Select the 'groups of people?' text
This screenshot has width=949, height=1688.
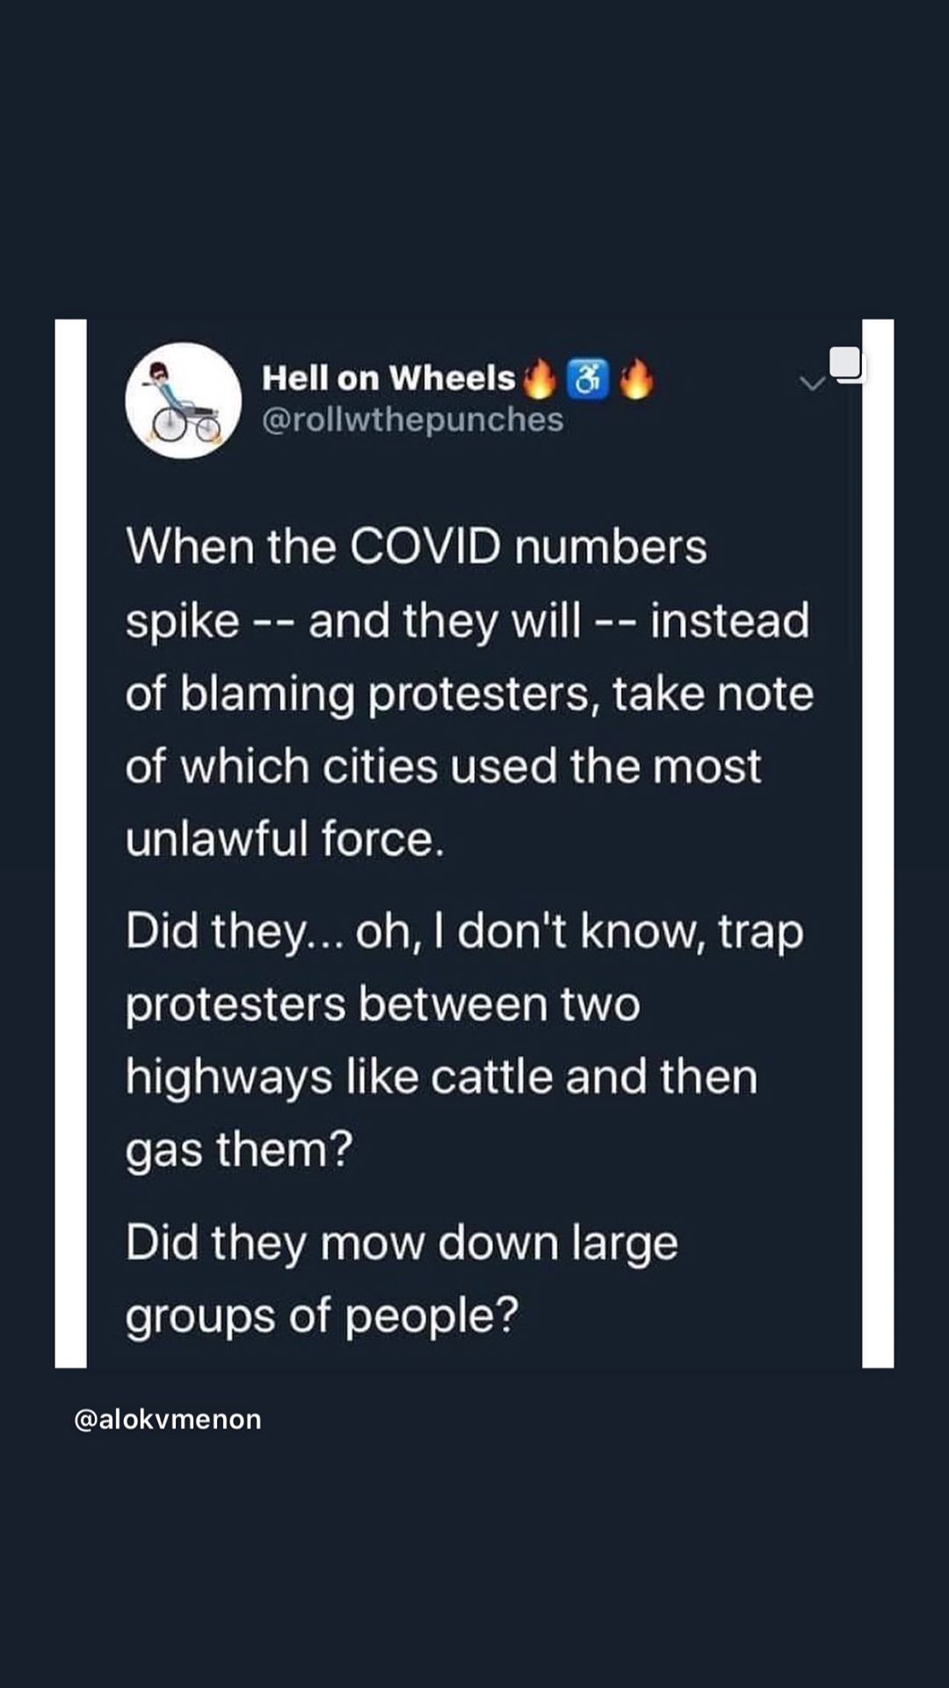(x=322, y=1316)
